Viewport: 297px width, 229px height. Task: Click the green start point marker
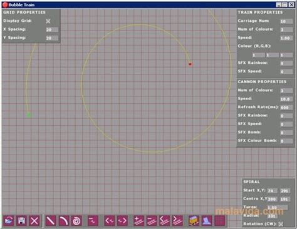[29, 114]
